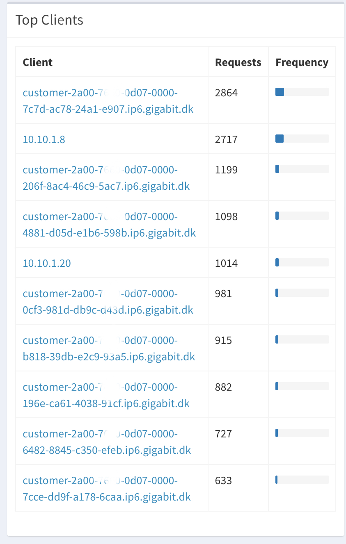Click the Top Clients panel title
346x544 pixels.
(49, 20)
